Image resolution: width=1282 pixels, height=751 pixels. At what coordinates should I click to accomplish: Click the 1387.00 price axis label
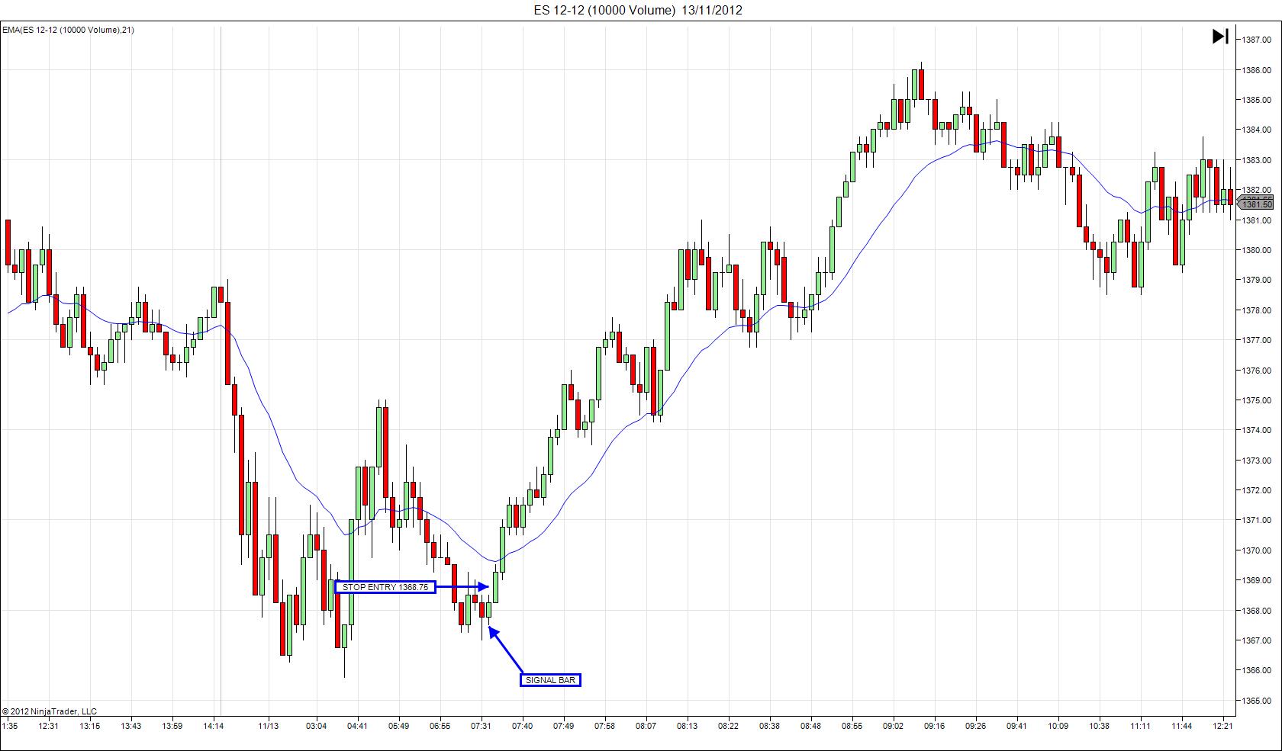tap(1256, 40)
